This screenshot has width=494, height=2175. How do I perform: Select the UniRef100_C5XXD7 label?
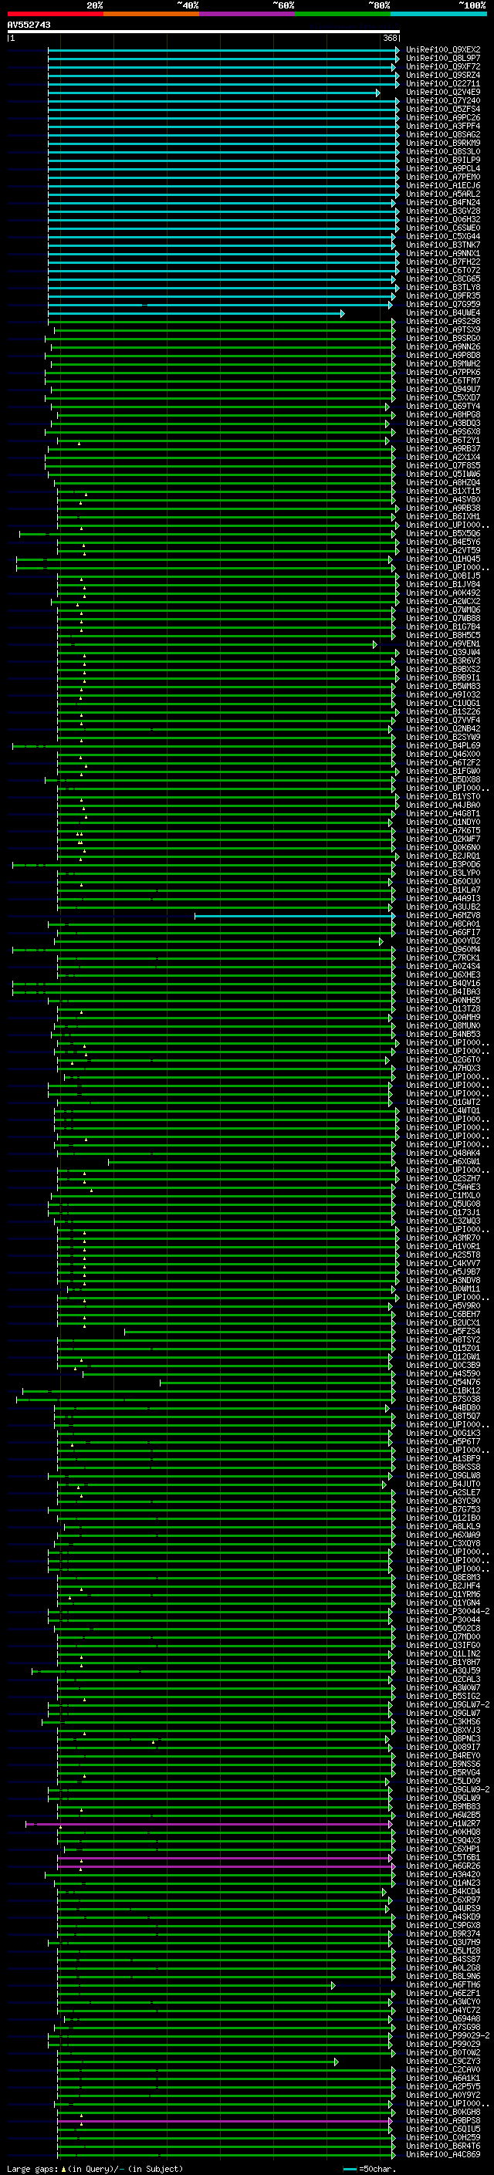click(443, 399)
